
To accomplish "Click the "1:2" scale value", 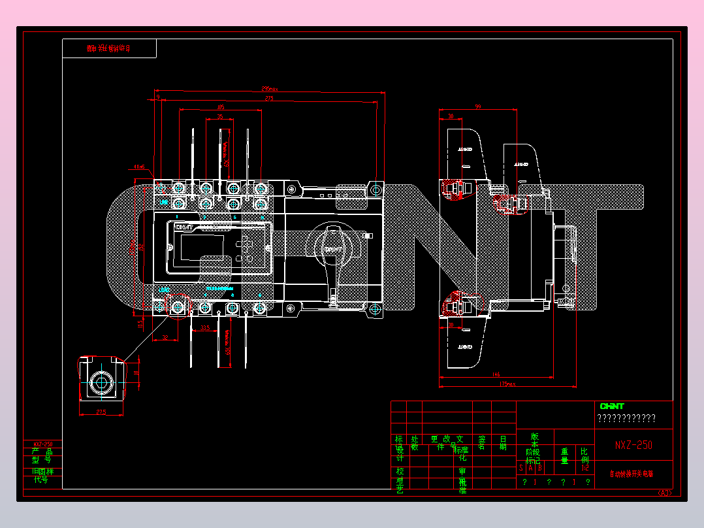I will (585, 468).
